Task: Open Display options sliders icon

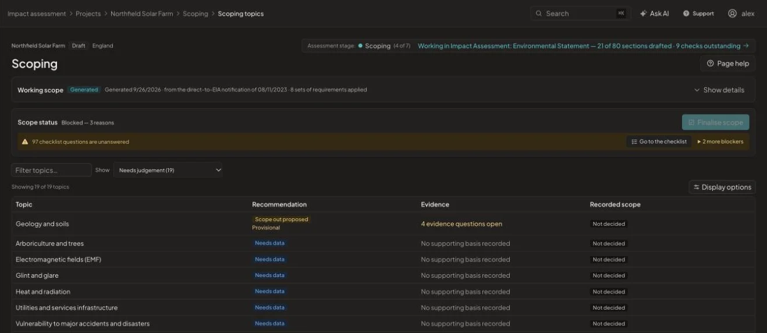Action: coord(696,187)
